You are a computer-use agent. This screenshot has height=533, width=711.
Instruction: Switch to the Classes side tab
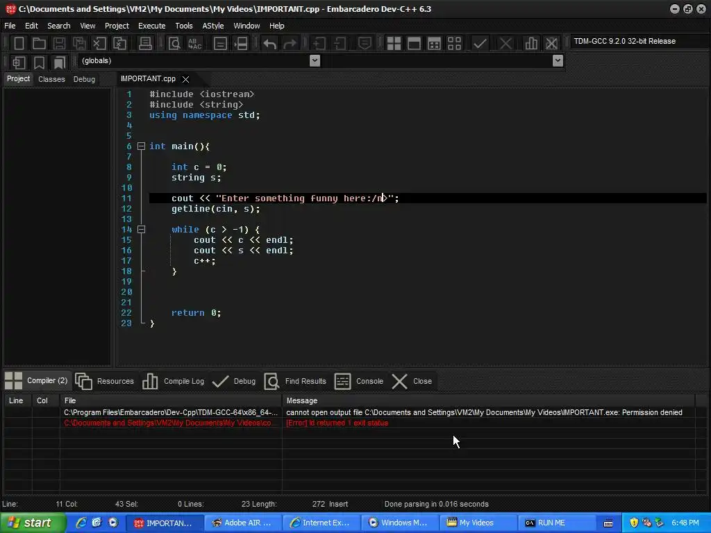coord(51,79)
